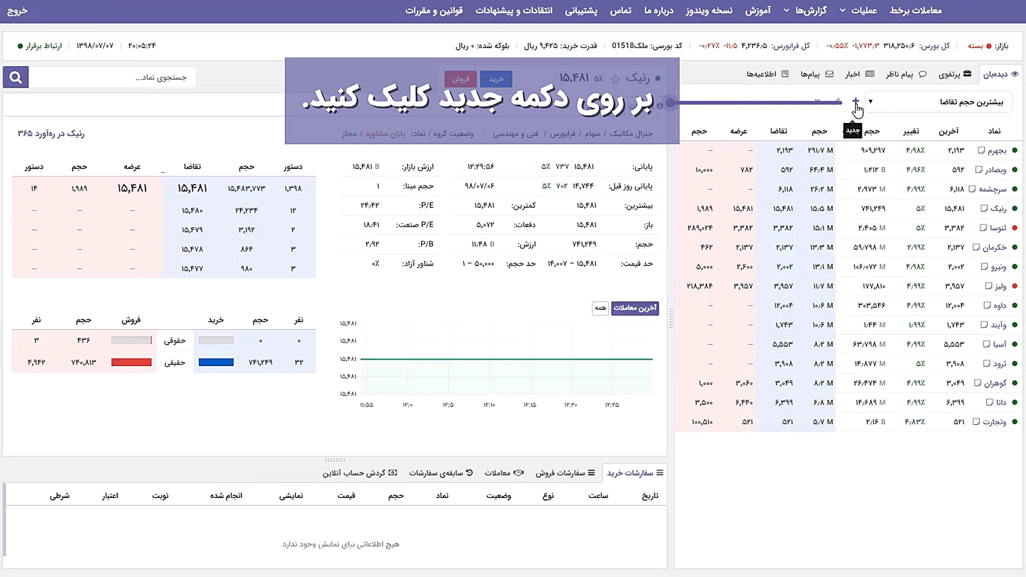The height and width of the screenshot is (577, 1026).
Task: Click the خرید buy button
Action: tap(496, 79)
